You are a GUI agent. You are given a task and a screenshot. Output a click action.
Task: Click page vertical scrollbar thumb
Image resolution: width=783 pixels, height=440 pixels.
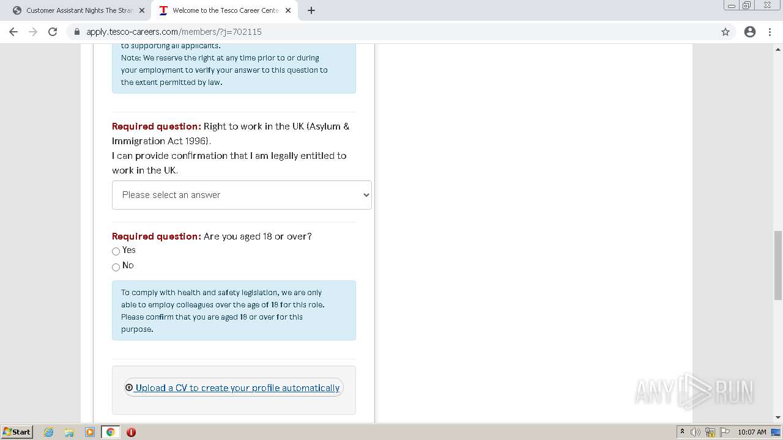click(x=778, y=265)
